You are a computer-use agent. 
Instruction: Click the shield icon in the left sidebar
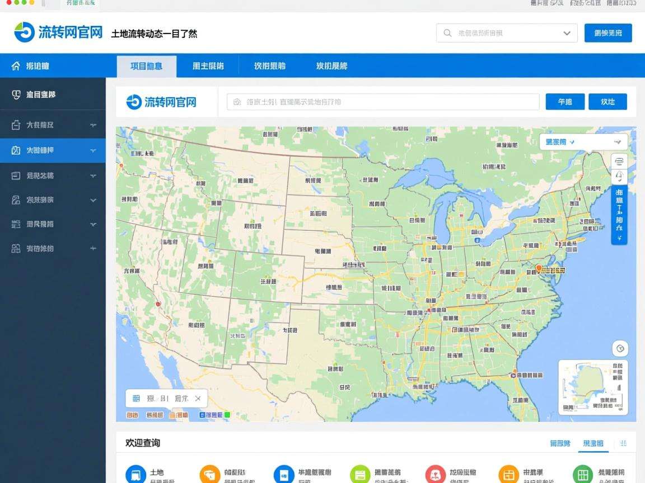16,94
